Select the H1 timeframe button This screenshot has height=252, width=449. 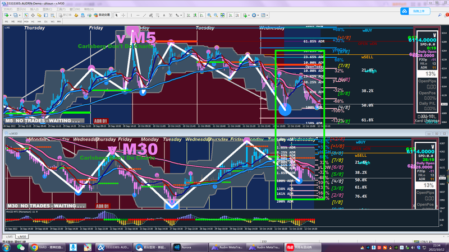click(33, 21)
